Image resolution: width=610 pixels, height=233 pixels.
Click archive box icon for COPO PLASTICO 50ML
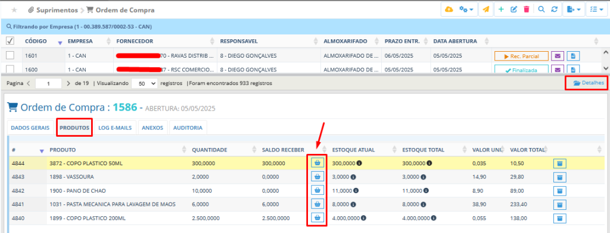[560, 163]
